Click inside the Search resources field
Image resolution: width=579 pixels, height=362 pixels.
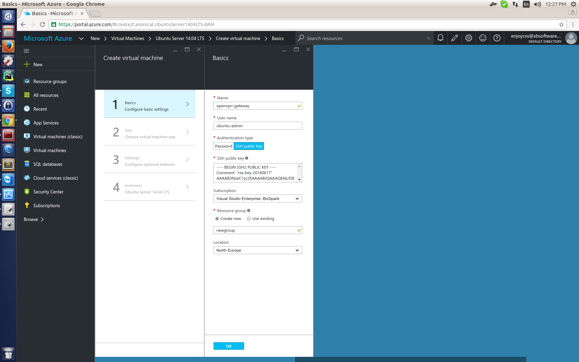click(345, 38)
